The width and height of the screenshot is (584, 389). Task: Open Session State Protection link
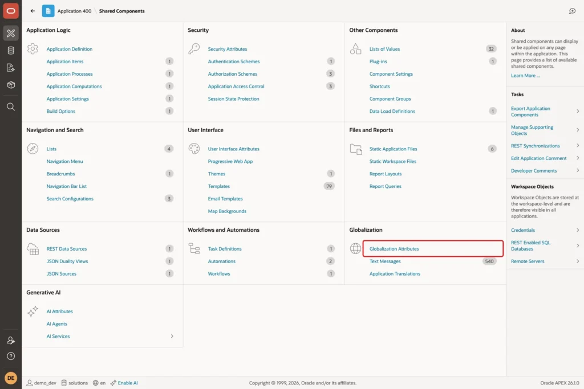click(x=233, y=99)
